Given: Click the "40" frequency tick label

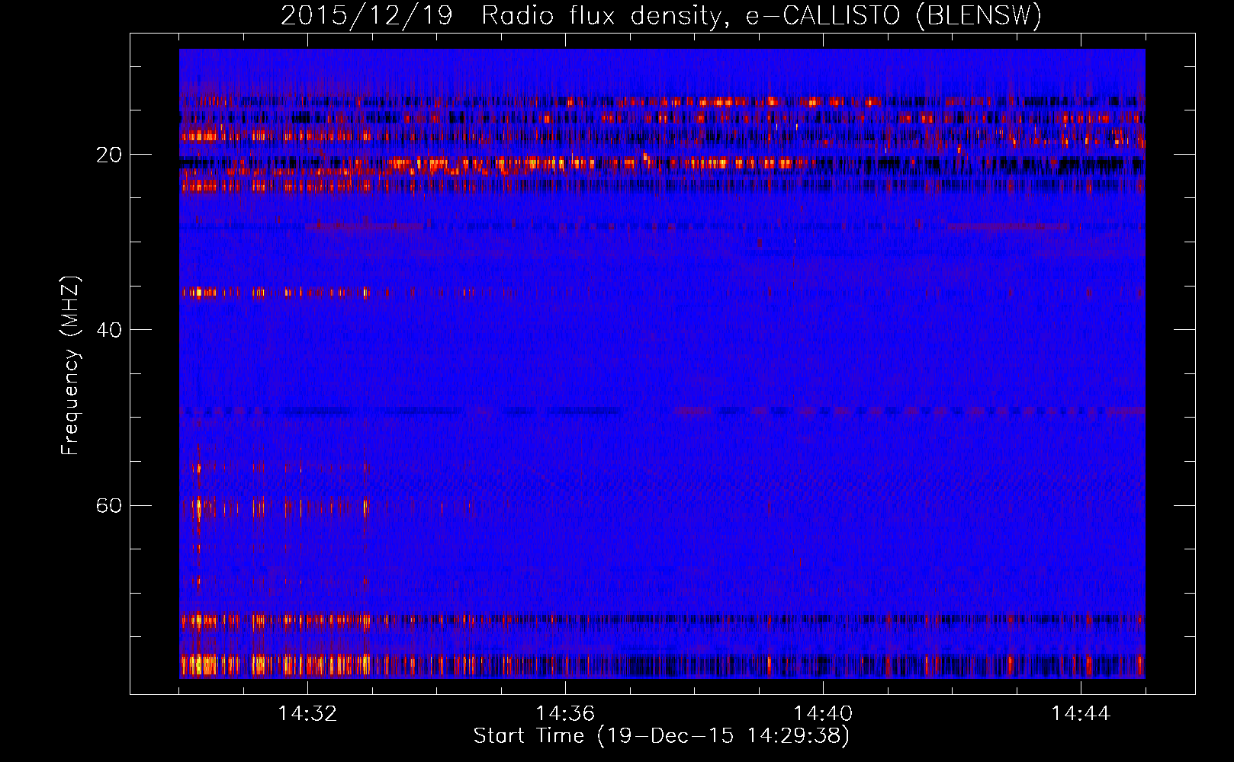Looking at the screenshot, I should pyautogui.click(x=109, y=330).
